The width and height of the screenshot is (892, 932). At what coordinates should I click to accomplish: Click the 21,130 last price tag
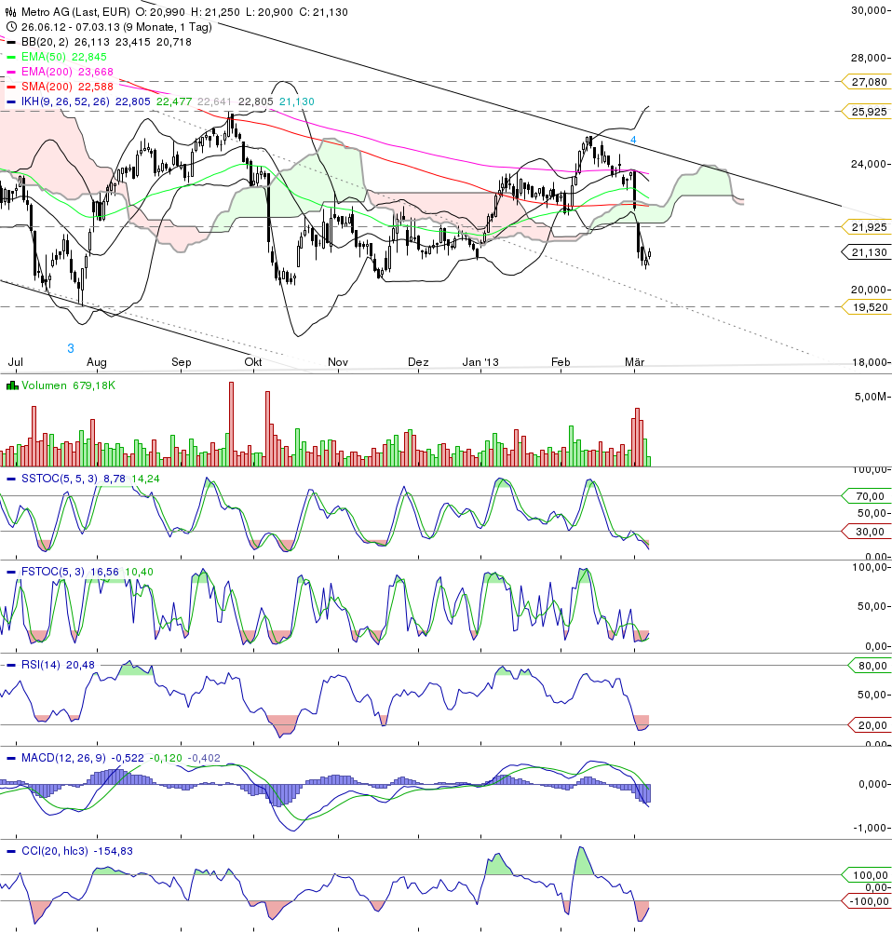coord(868,252)
